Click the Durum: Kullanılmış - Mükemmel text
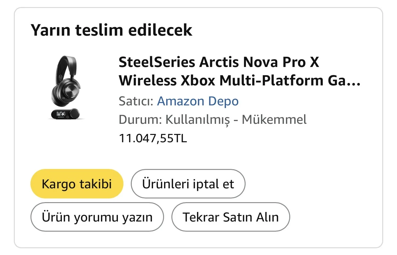 click(x=213, y=120)
